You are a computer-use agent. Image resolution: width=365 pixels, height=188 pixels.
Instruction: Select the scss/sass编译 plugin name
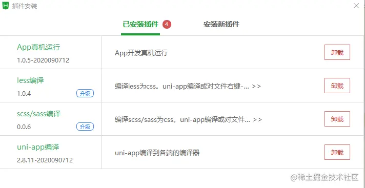click(39, 114)
